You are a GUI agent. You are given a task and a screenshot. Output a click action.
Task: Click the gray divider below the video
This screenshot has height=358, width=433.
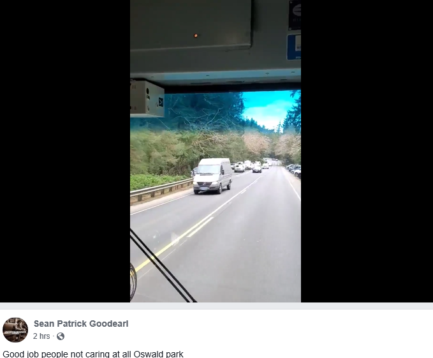click(217, 306)
